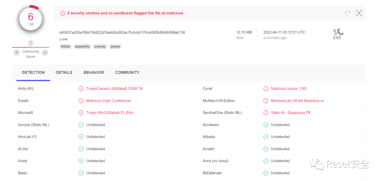
Task: Click the 6/68 detection score gauge
Action: coord(31,19)
